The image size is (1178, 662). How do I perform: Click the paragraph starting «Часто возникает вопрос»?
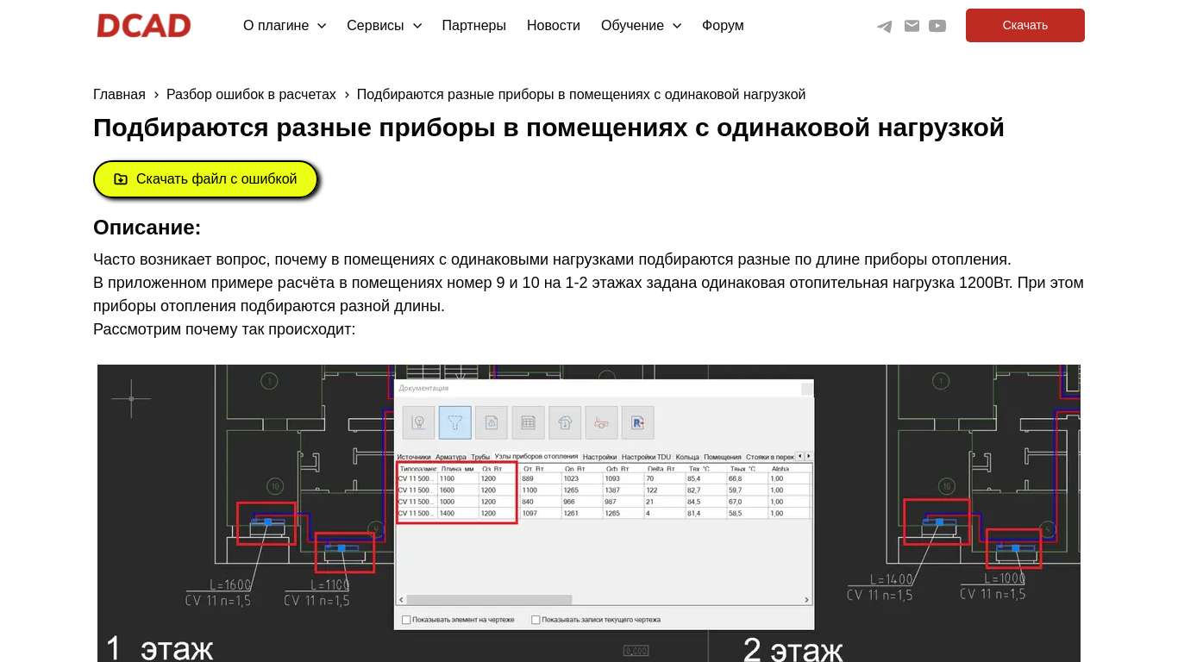(552, 259)
